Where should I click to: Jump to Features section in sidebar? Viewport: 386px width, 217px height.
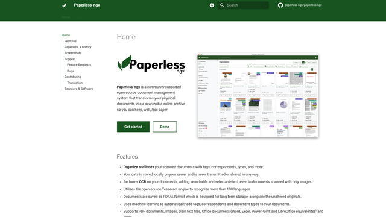[71, 41]
